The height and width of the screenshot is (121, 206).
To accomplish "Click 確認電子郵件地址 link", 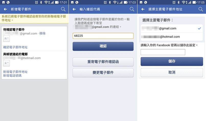I will (15, 47).
